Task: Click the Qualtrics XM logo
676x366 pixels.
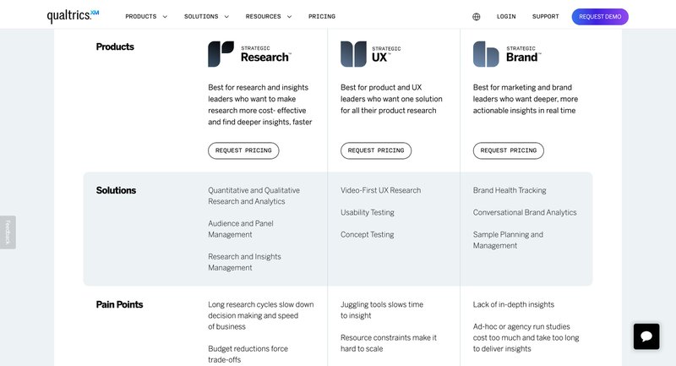Action: (73, 16)
